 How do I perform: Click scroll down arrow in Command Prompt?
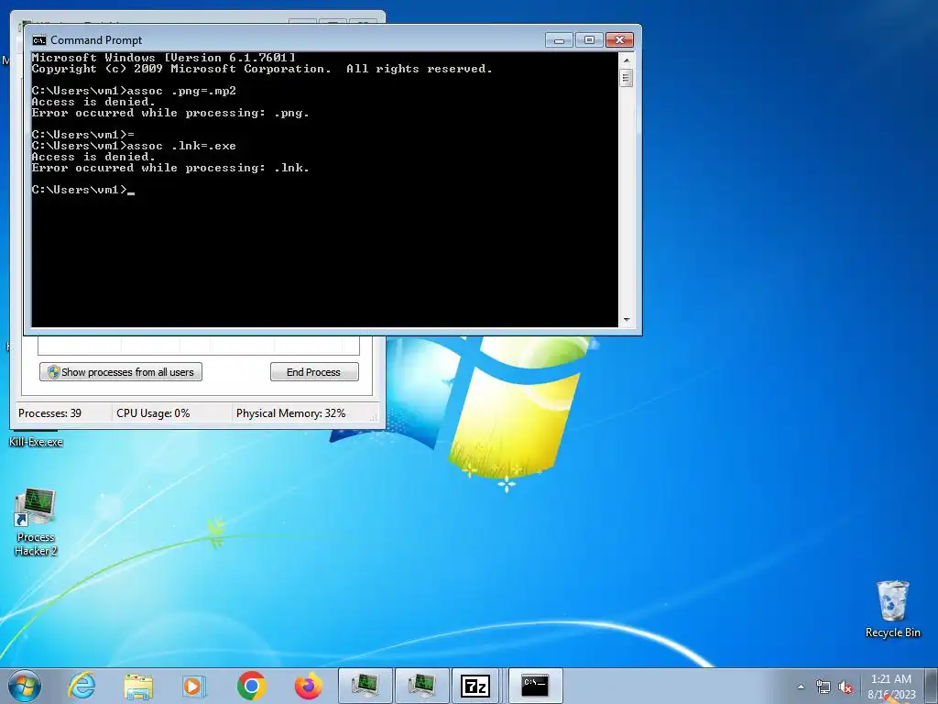pyautogui.click(x=627, y=320)
